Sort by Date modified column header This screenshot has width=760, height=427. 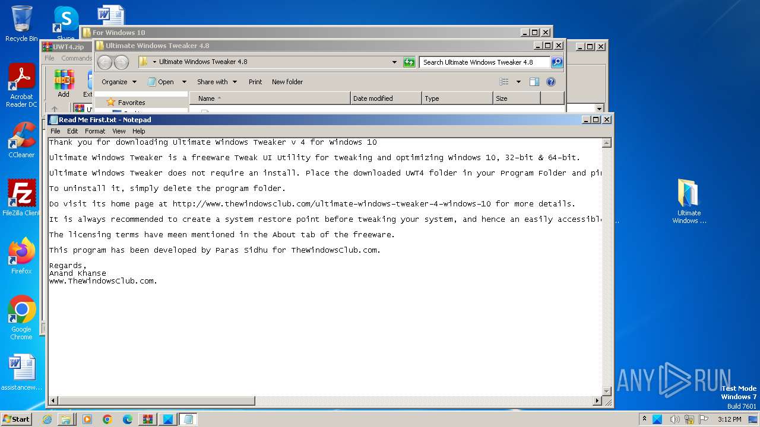(x=386, y=98)
